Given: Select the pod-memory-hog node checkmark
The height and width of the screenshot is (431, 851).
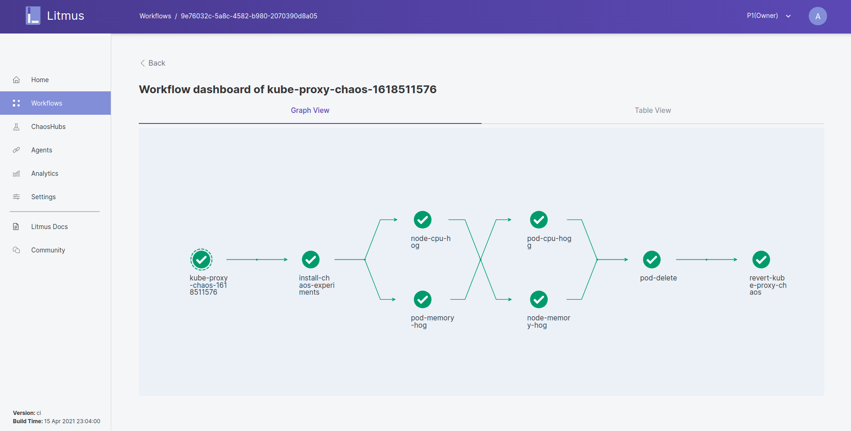Looking at the screenshot, I should (x=423, y=300).
